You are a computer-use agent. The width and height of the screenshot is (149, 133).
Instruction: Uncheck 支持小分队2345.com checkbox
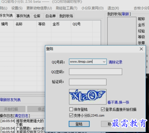pos(71,115)
